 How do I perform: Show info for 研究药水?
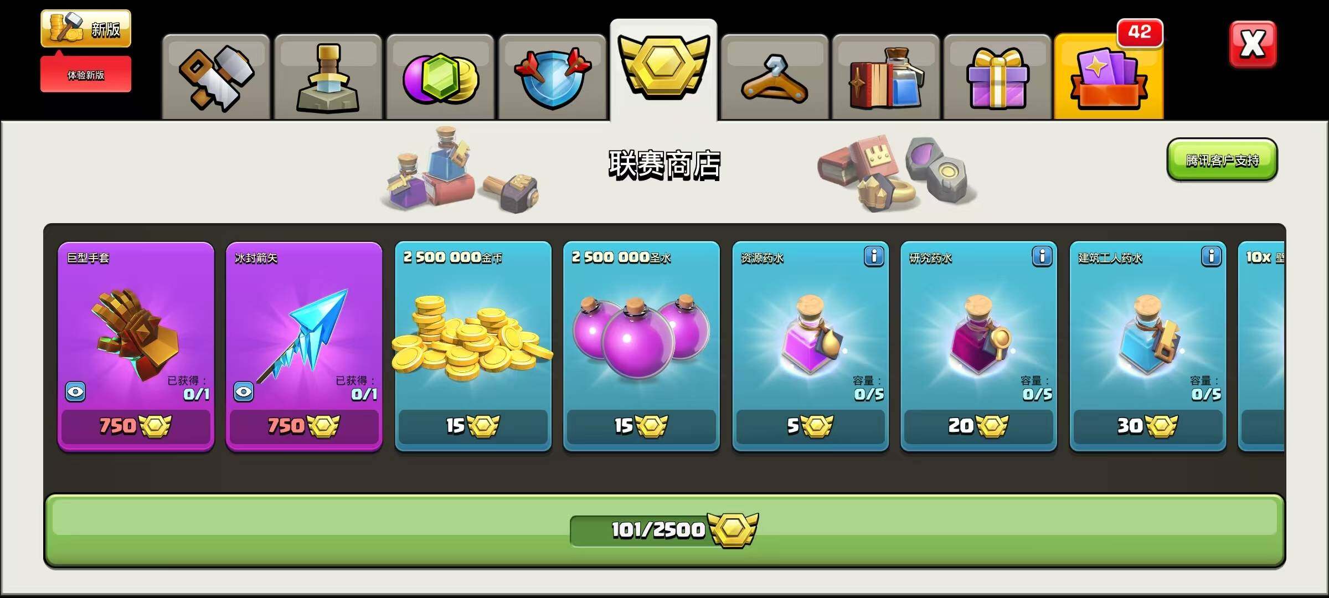click(x=1042, y=256)
